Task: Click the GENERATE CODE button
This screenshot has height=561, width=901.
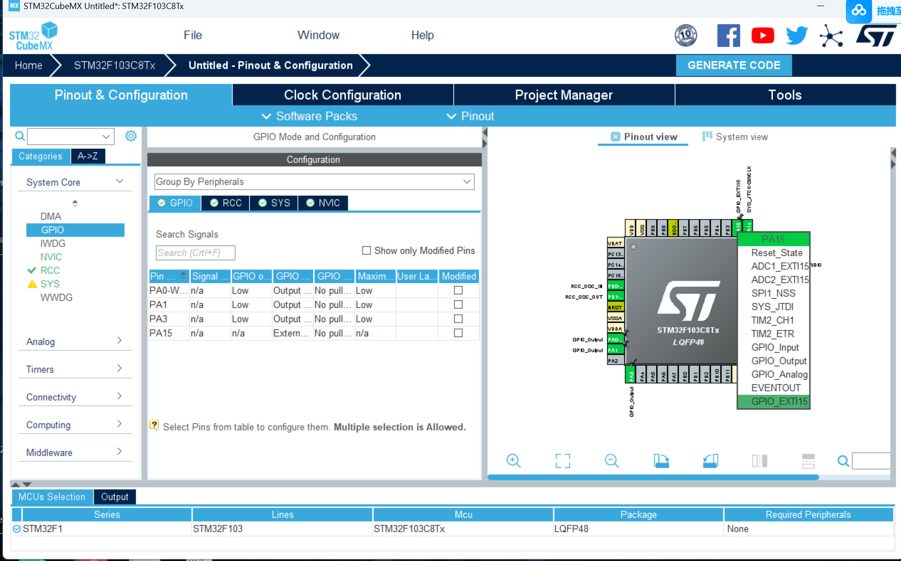Action: (x=734, y=65)
